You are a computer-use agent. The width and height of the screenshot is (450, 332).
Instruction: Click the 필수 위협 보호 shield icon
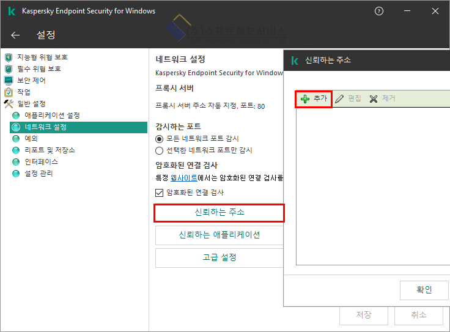coord(9,69)
